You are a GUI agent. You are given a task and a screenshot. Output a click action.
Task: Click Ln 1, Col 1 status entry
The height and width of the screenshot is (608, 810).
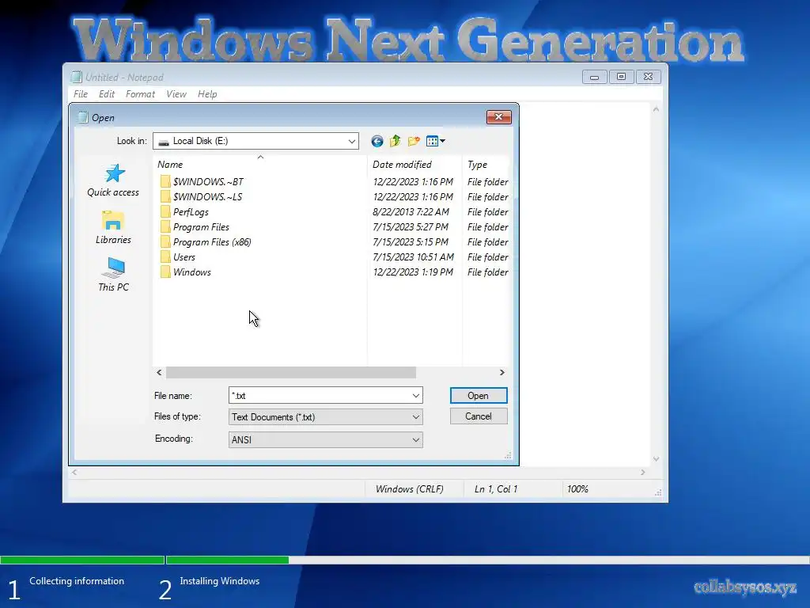click(x=495, y=489)
